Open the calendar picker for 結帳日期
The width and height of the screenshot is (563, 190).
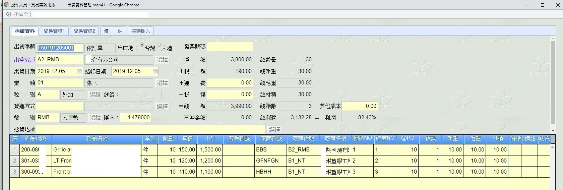(155, 71)
